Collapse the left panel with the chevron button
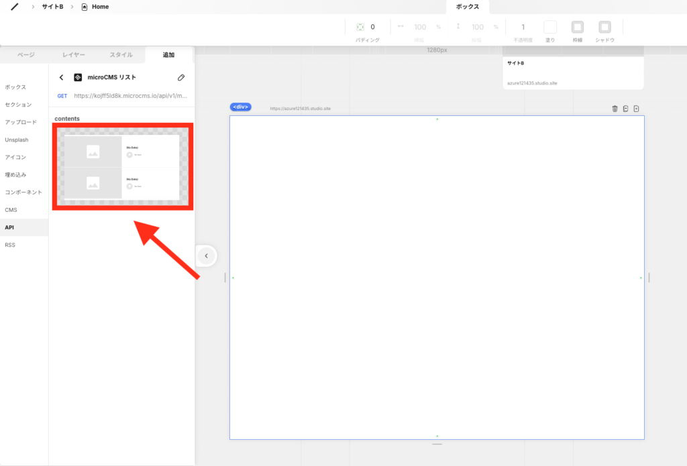The image size is (687, 466). [x=207, y=255]
